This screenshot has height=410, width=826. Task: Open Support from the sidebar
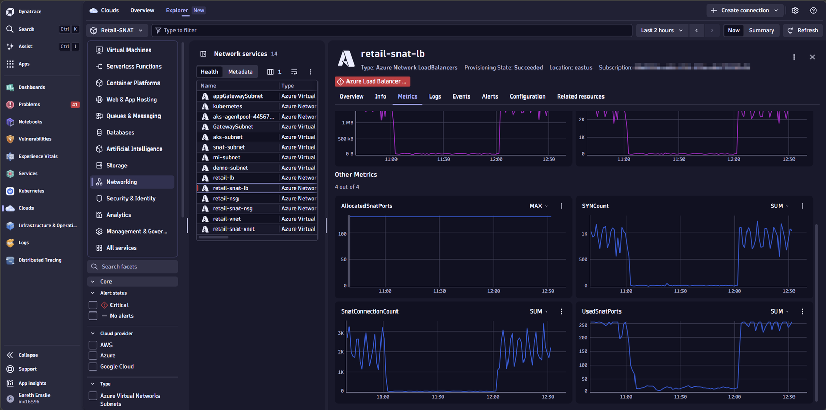coord(27,369)
